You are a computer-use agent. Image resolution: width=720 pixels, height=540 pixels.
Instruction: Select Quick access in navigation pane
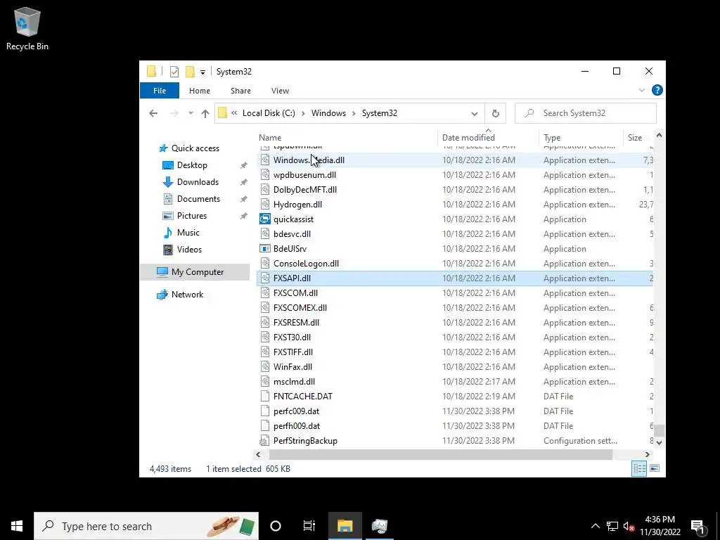click(195, 148)
